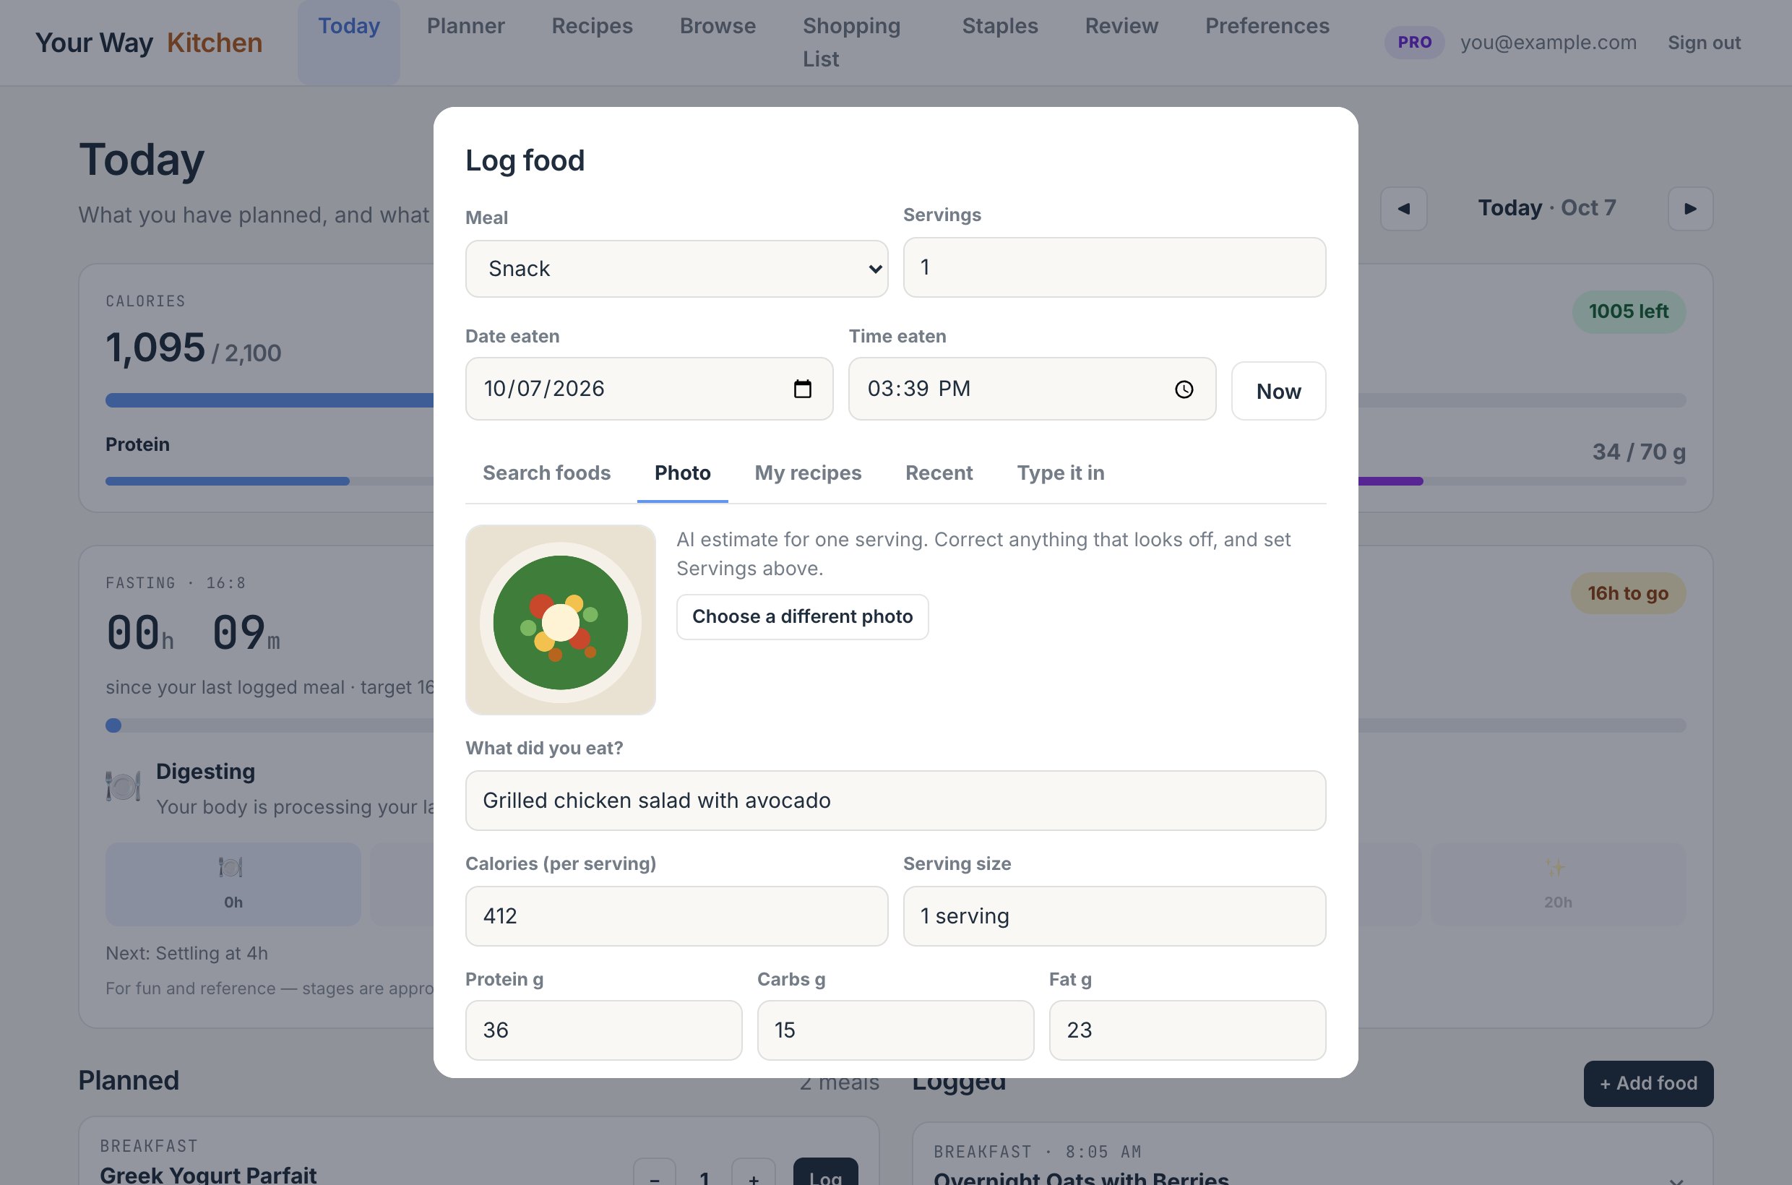Open the calendar picker in Date eaten field

click(x=802, y=389)
